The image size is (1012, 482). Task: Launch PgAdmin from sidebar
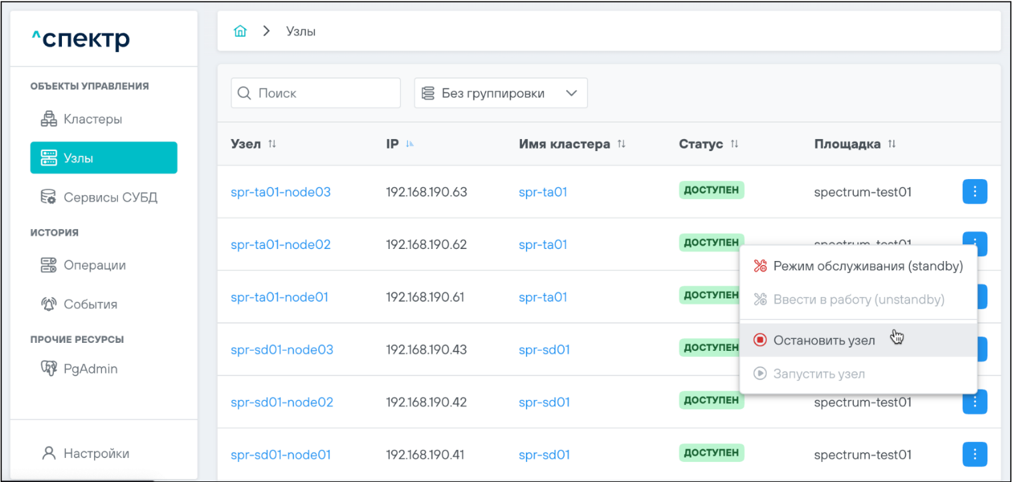coord(90,368)
